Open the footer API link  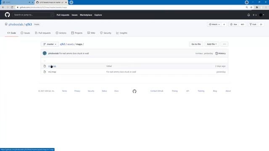coord(187,91)
